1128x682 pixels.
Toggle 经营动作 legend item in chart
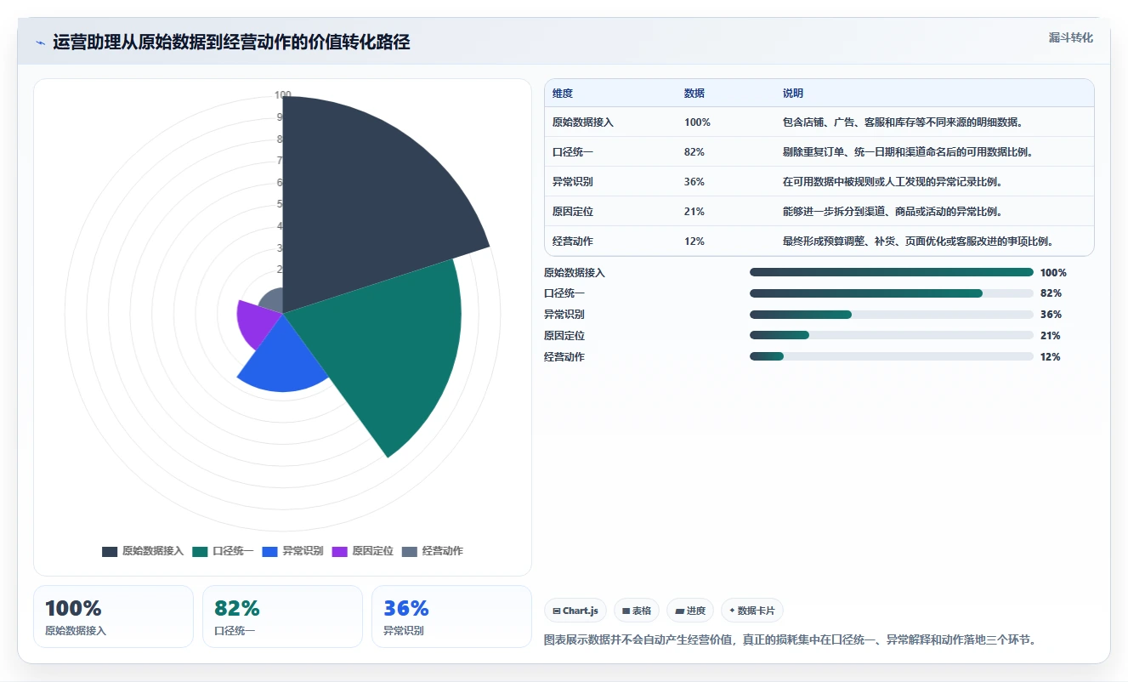432,551
